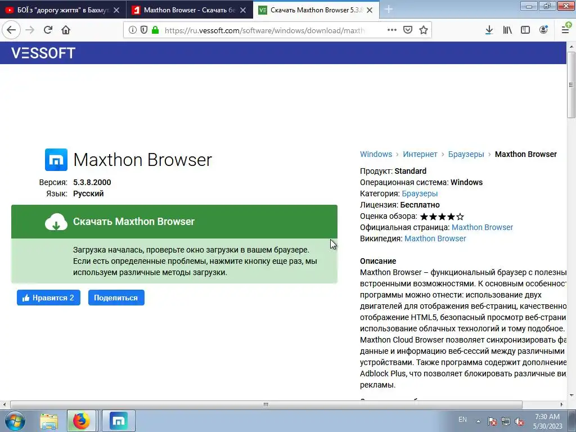Viewport: 576px width, 432px height.
Task: Open the Firefox hamburger menu
Action: pyautogui.click(x=566, y=29)
